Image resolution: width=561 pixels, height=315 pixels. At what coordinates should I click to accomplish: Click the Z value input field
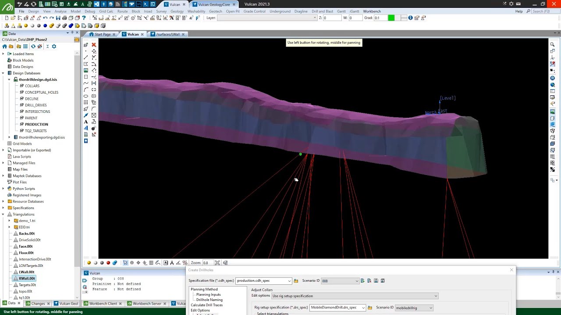click(x=332, y=18)
